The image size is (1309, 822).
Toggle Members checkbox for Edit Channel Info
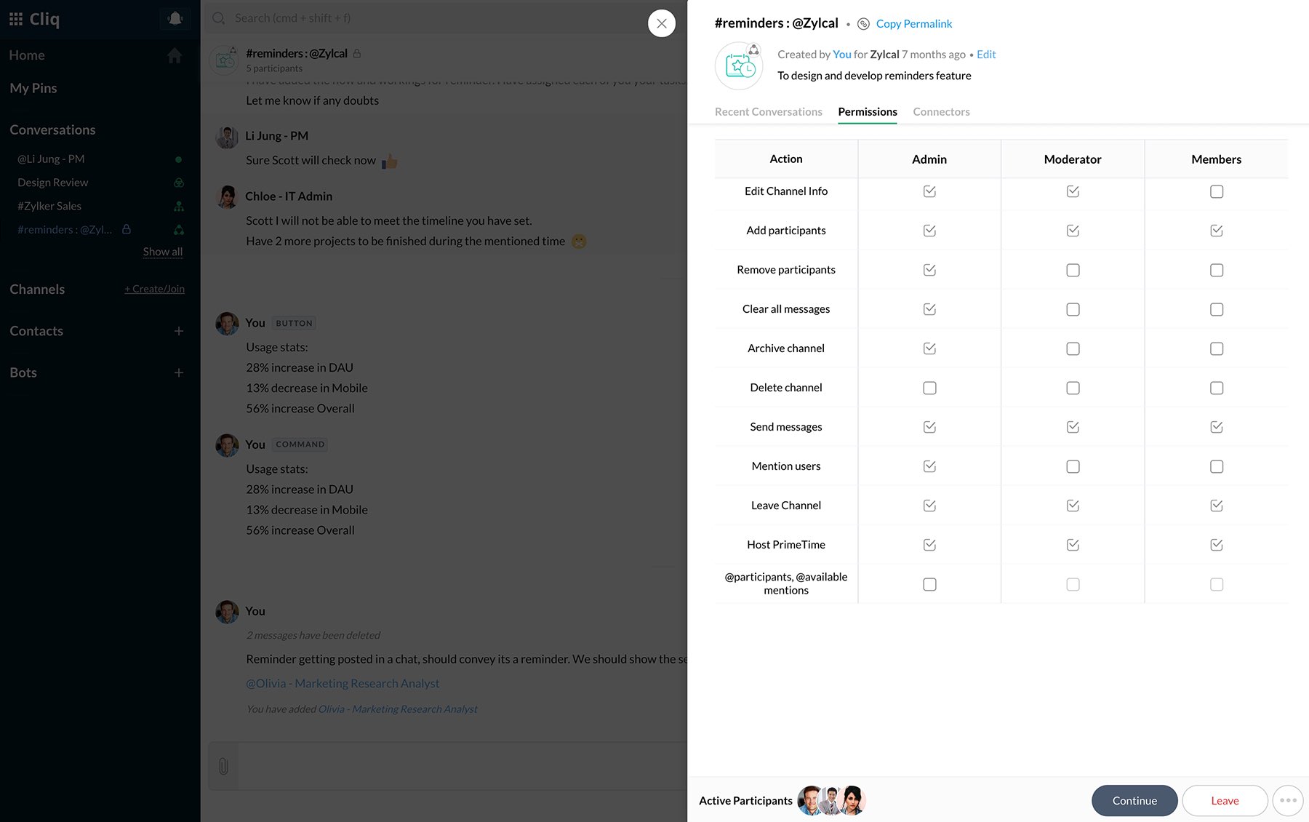(1217, 191)
